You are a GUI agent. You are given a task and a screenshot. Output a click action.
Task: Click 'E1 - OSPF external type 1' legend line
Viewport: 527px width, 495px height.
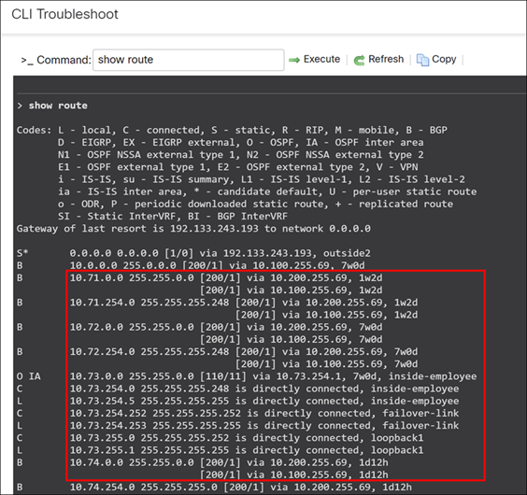click(238, 167)
